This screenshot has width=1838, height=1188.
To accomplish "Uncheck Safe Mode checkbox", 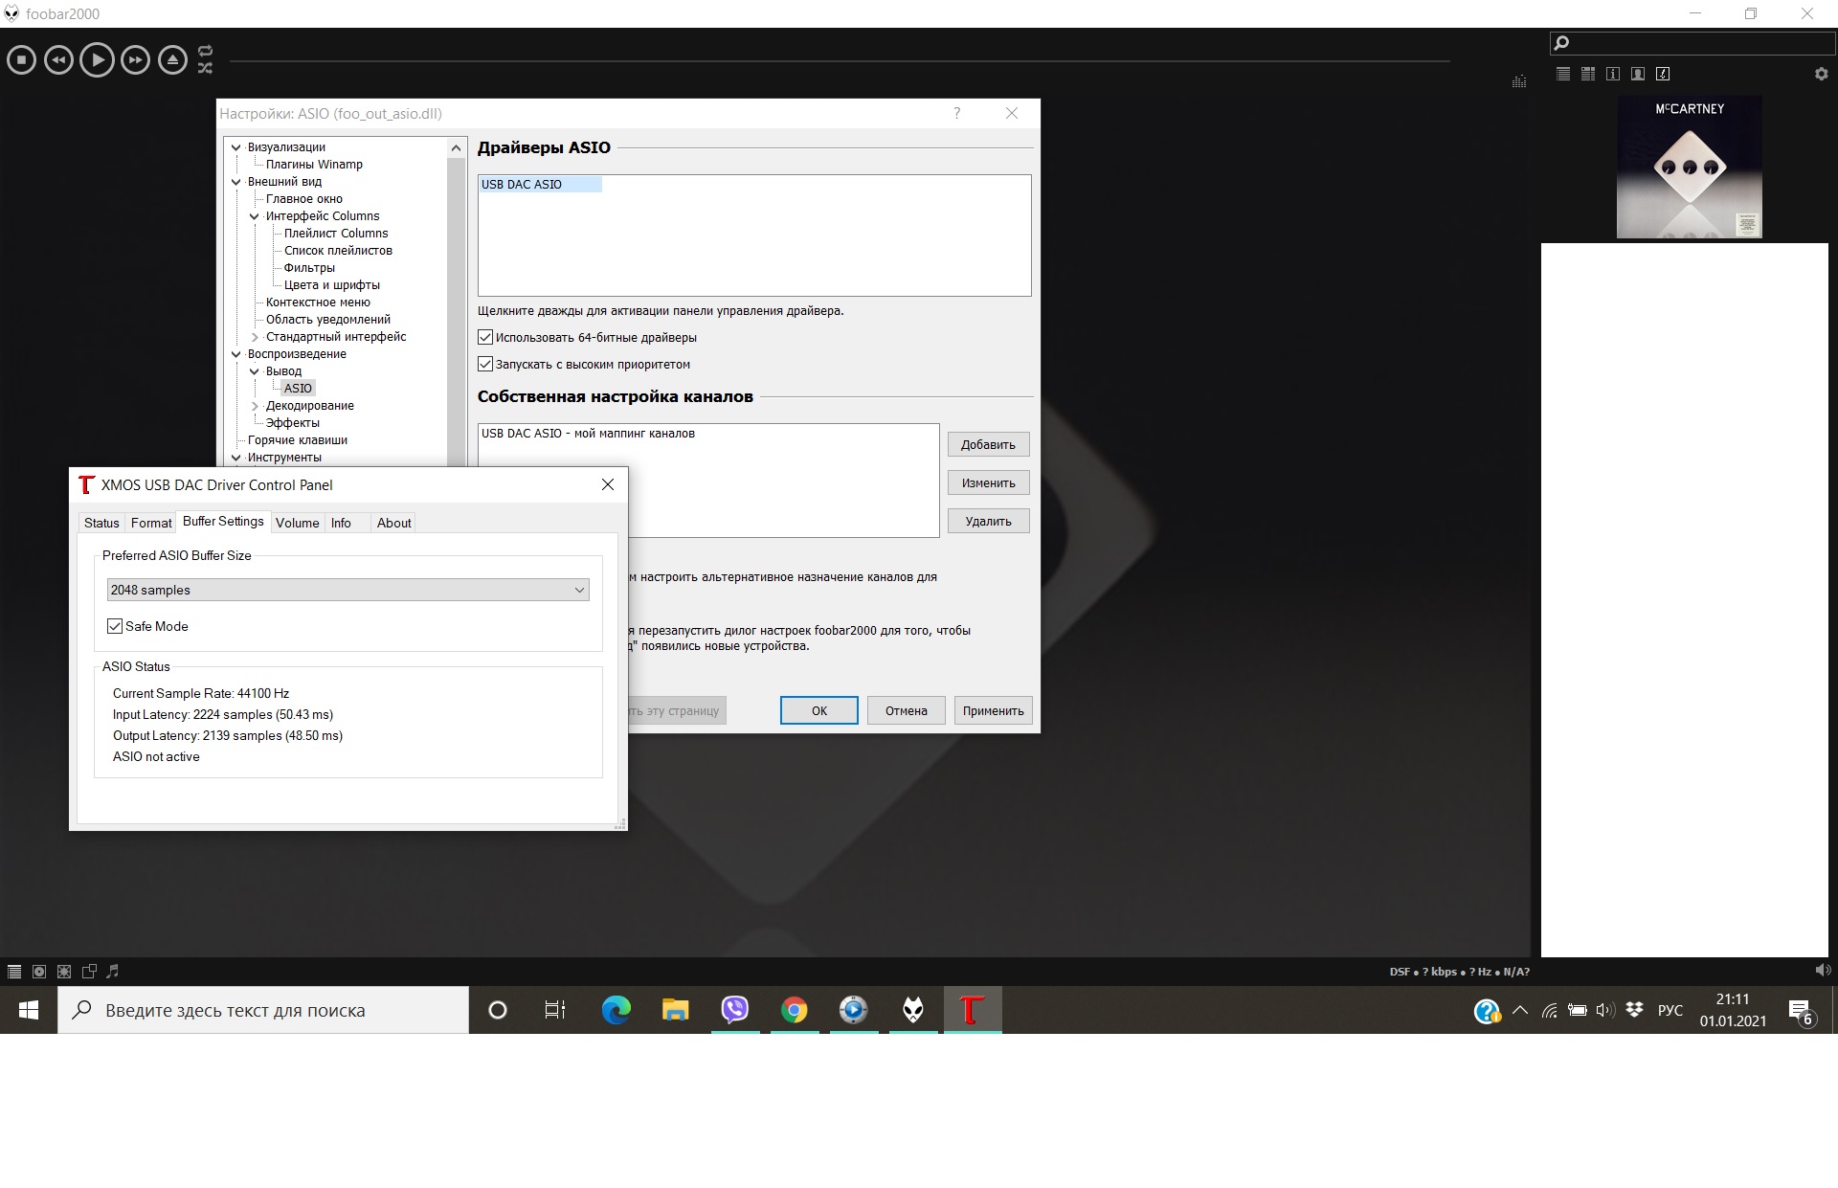I will pyautogui.click(x=115, y=626).
